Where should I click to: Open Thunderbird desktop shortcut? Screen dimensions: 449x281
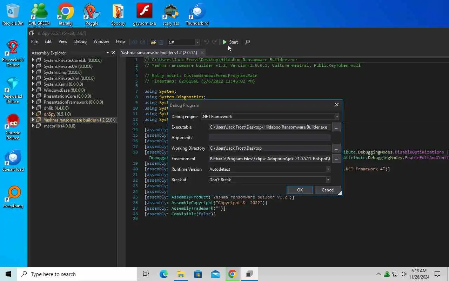click(x=197, y=14)
